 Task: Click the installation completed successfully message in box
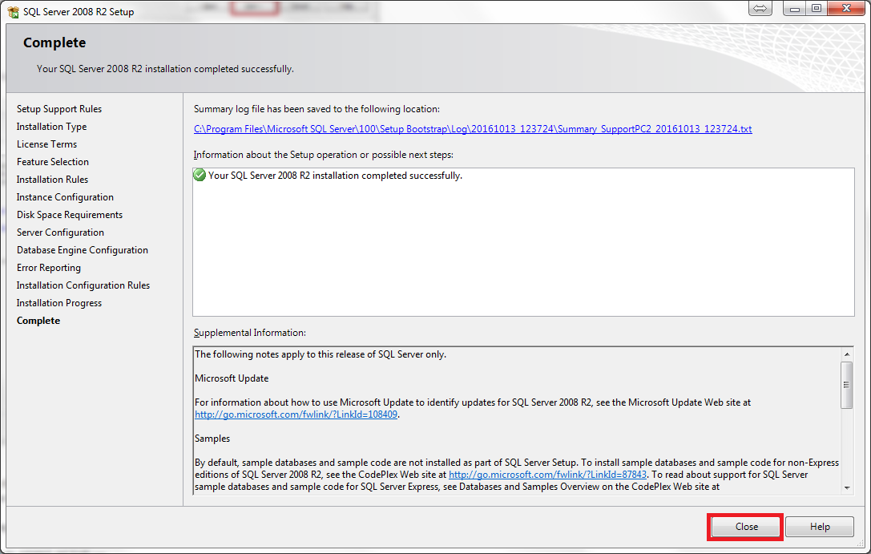click(335, 176)
